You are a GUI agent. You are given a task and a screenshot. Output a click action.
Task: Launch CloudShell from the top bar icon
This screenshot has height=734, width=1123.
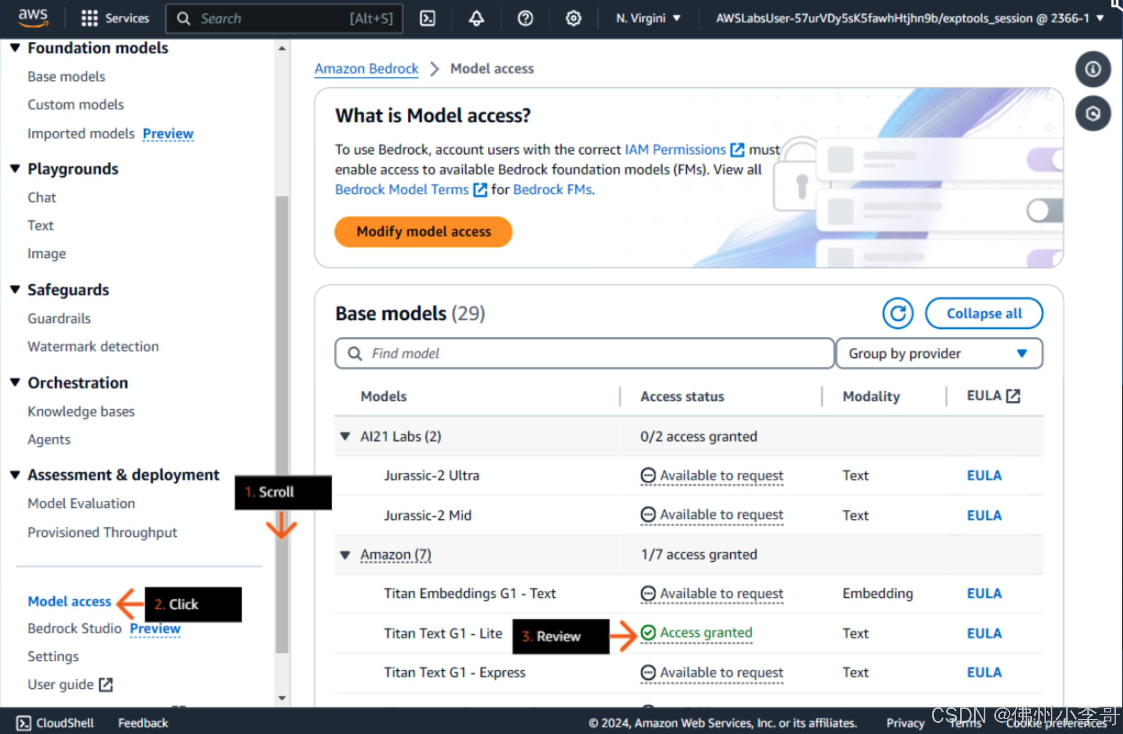428,18
